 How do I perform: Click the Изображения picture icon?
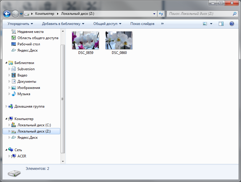point(14,88)
